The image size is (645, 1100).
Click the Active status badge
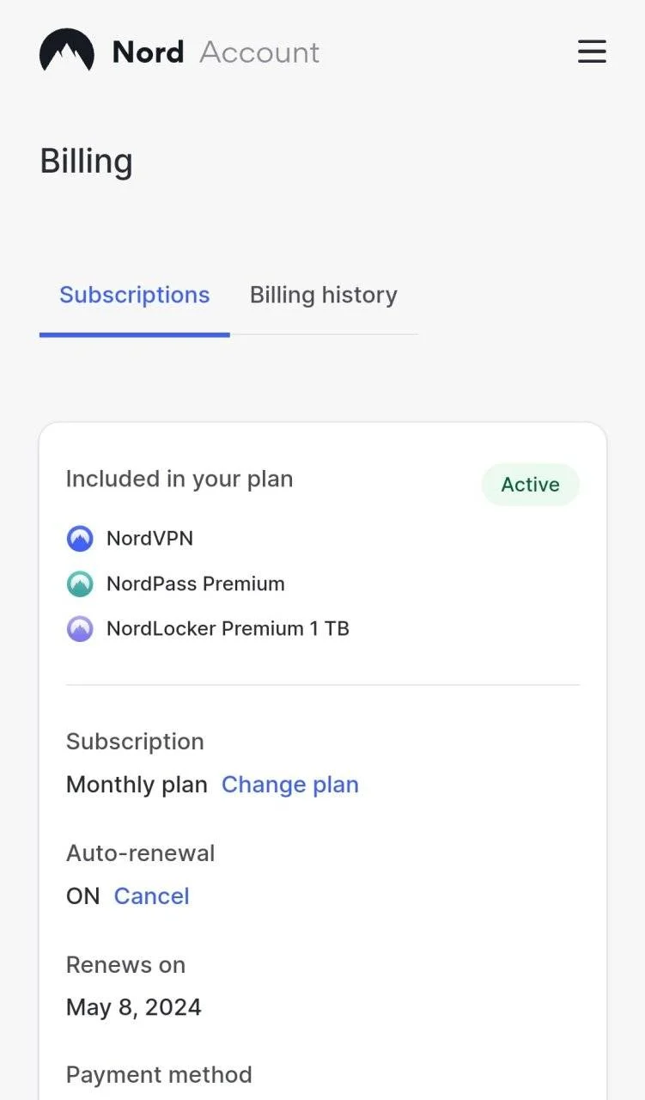pos(531,485)
